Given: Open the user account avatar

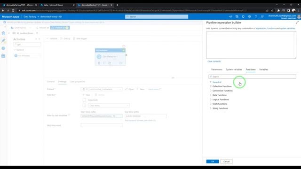Looking at the screenshot, I should (x=299, y=17).
